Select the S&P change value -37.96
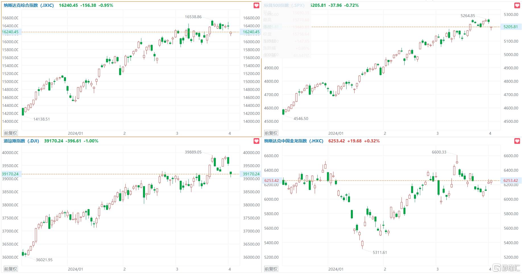Screen dimensions: 522x274 (335, 5)
